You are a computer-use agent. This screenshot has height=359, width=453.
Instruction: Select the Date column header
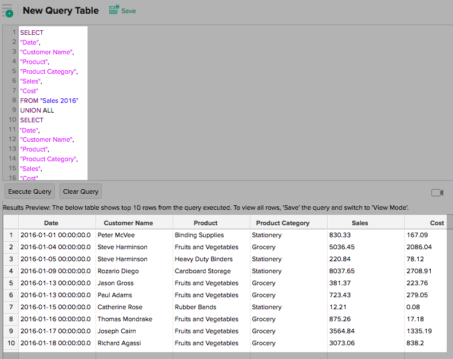tap(51, 223)
